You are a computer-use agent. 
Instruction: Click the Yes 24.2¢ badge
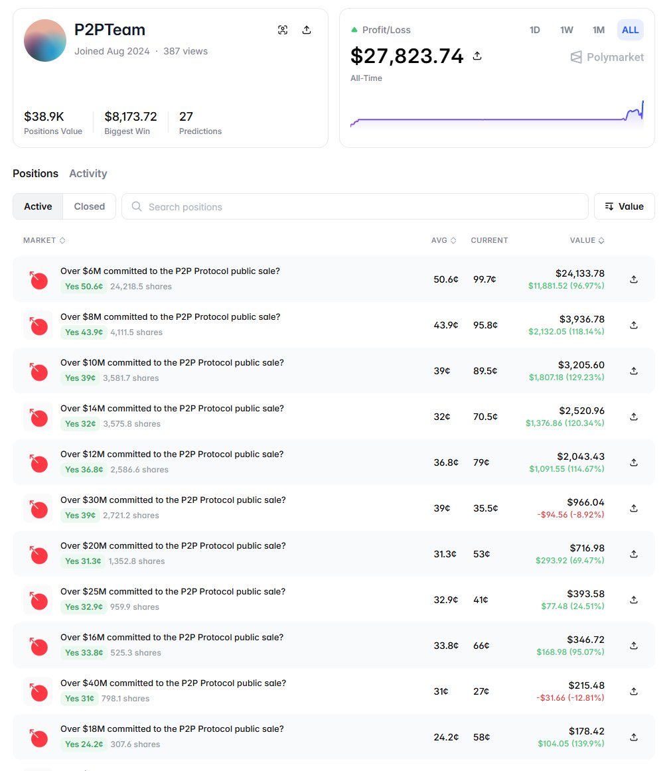tap(84, 744)
